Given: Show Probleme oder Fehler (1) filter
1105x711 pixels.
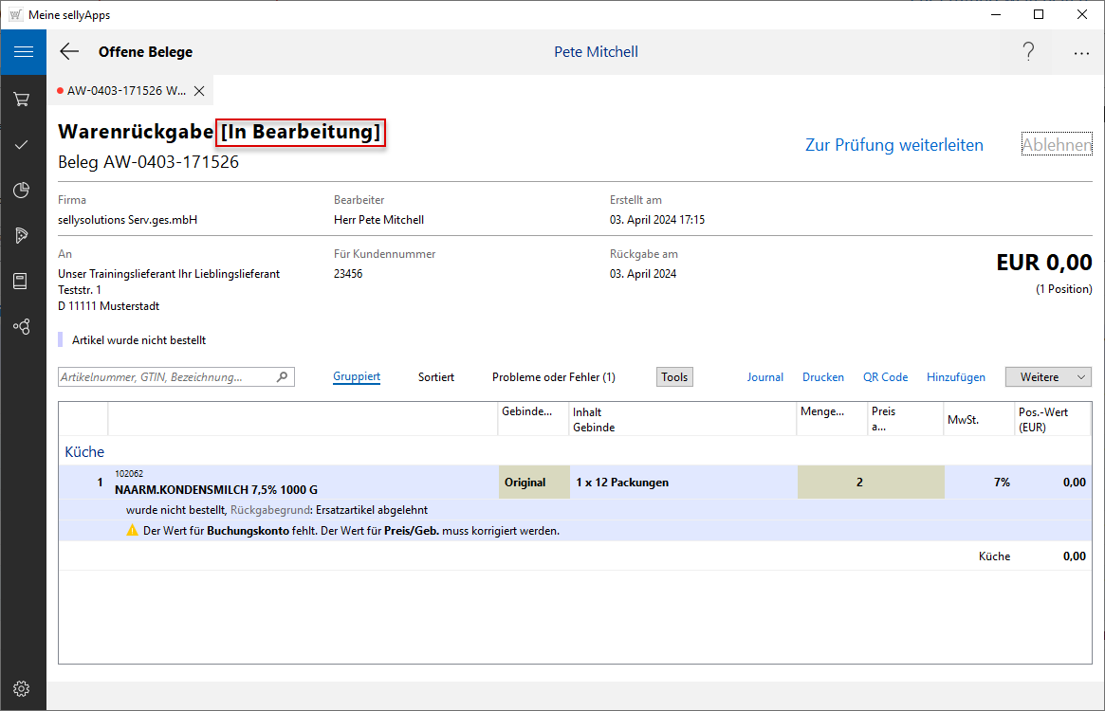Looking at the screenshot, I should [x=553, y=377].
